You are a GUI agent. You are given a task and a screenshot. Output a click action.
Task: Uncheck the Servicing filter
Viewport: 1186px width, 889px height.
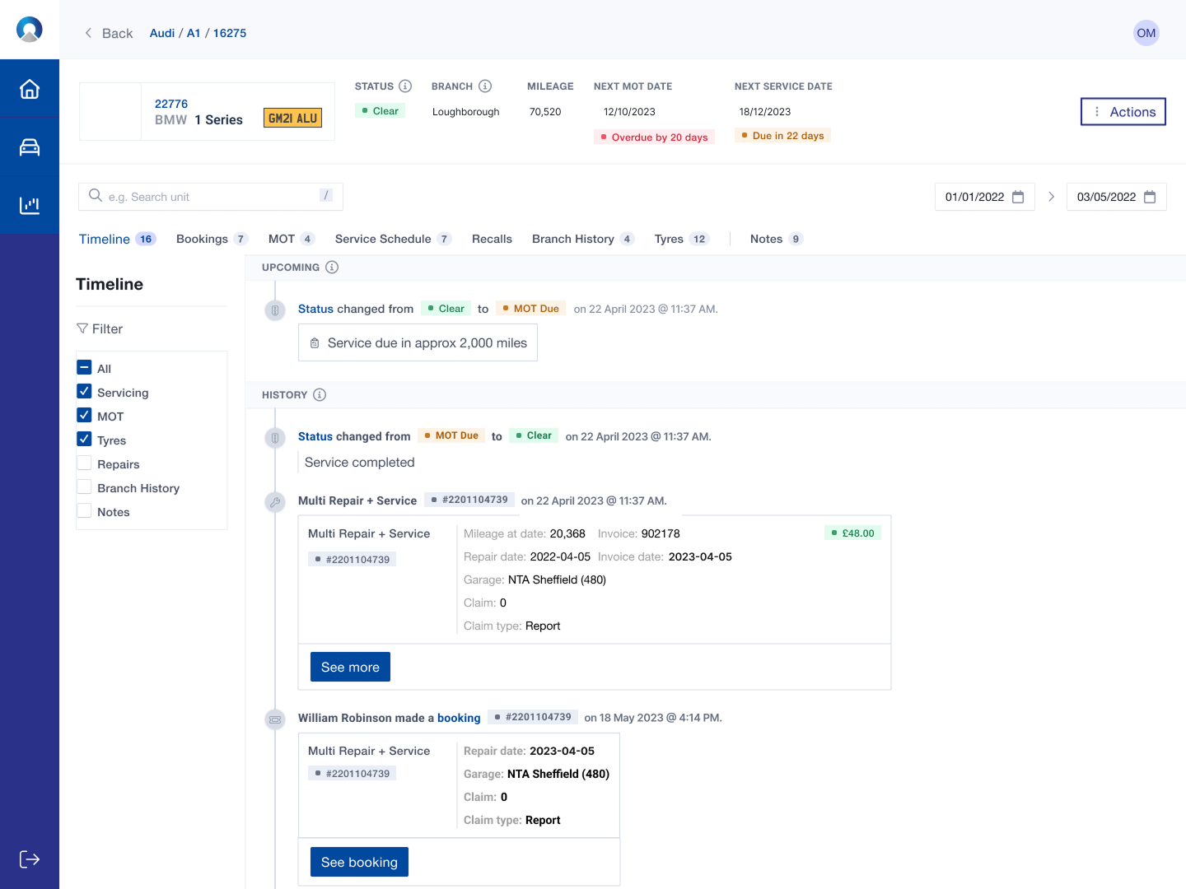coord(84,391)
